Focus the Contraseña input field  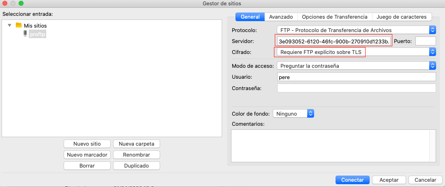point(356,88)
